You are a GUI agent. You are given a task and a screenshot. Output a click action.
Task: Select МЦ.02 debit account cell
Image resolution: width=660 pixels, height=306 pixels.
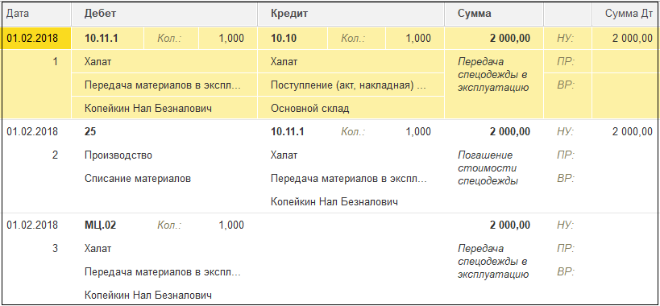[x=101, y=225]
